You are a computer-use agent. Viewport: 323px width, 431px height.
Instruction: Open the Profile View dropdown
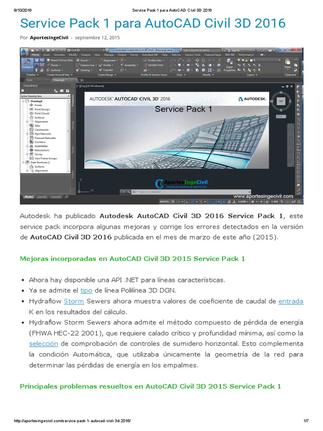(x=154, y=60)
